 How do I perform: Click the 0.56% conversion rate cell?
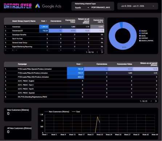97,27
